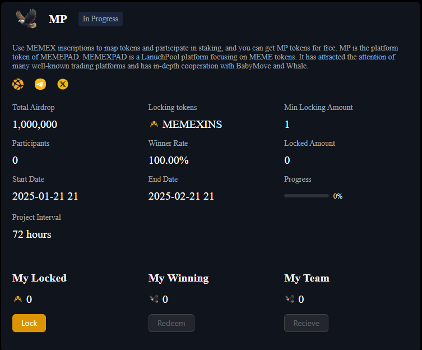Image resolution: width=422 pixels, height=350 pixels.
Task: Click the 'Start Date' label
Action: click(28, 179)
